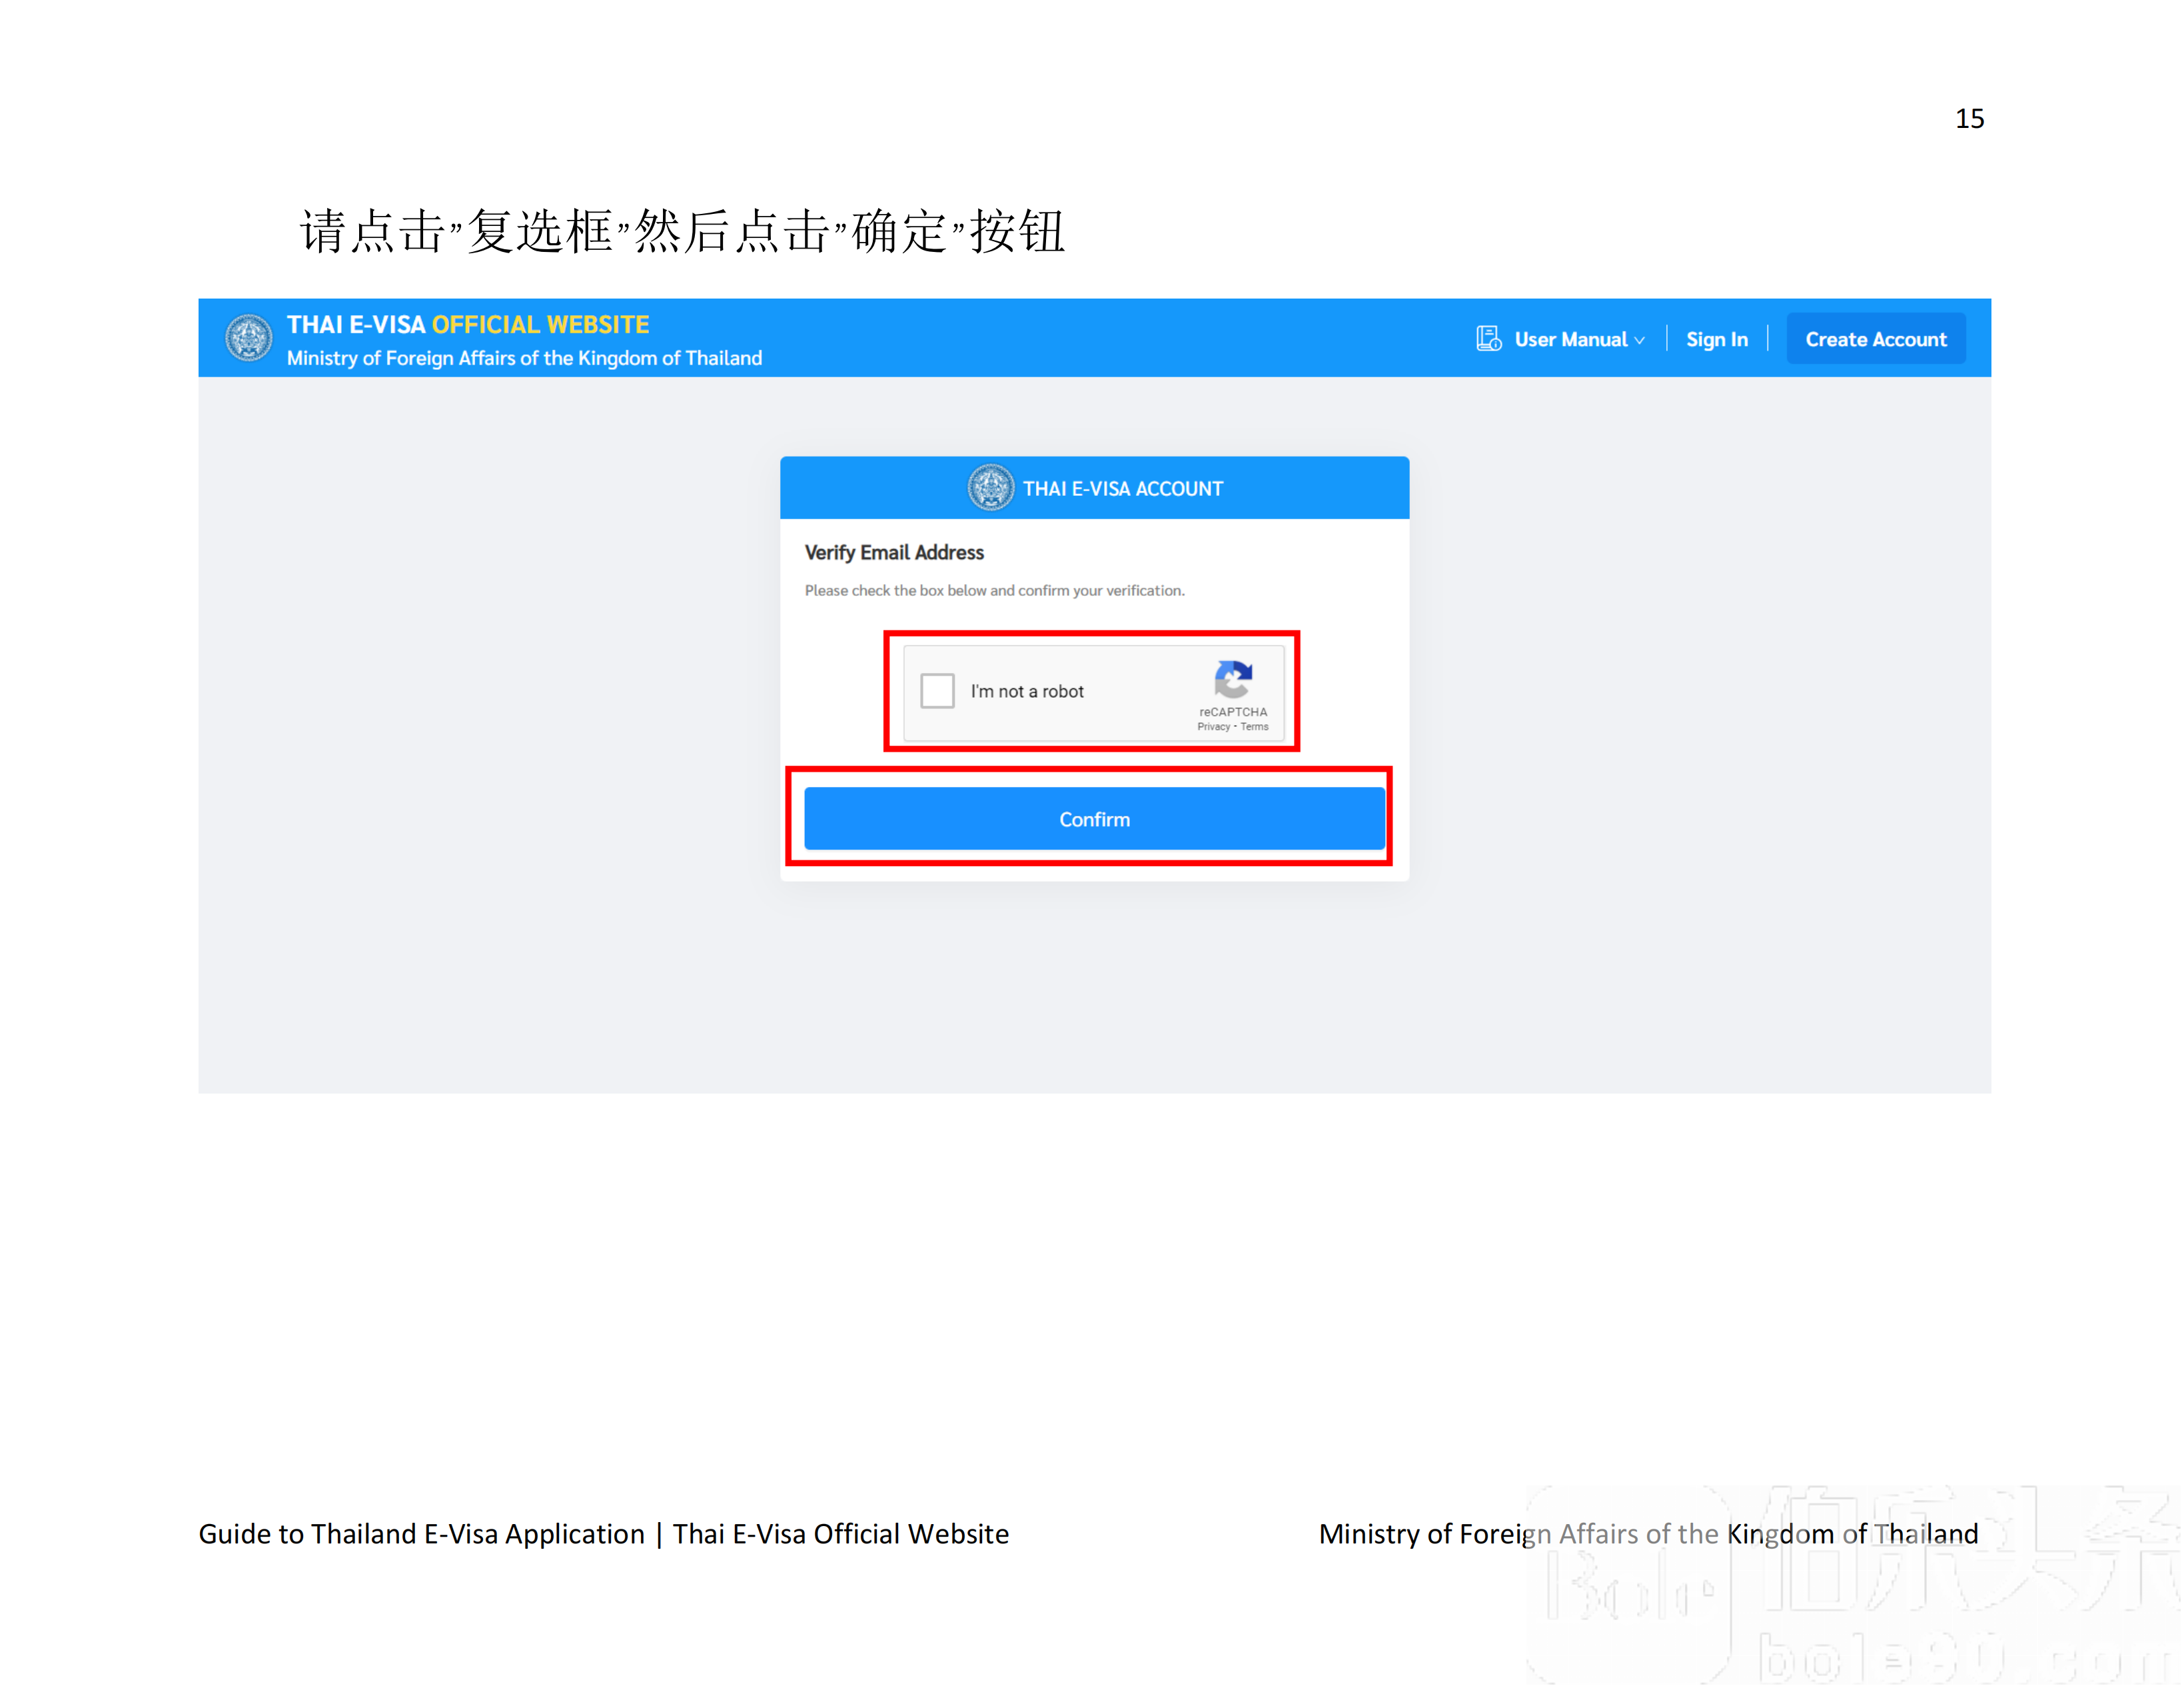Viewport: 2184px width, 1688px height.
Task: Click the Verify Email Address heading
Action: pos(893,552)
